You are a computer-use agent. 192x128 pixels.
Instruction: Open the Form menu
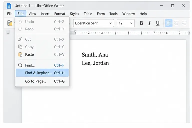(101, 14)
